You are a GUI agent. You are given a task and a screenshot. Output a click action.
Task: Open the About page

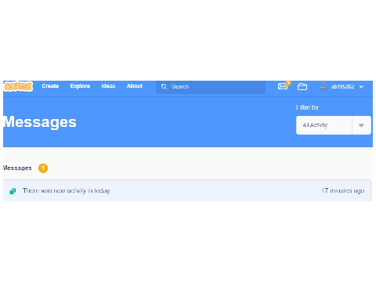[135, 86]
